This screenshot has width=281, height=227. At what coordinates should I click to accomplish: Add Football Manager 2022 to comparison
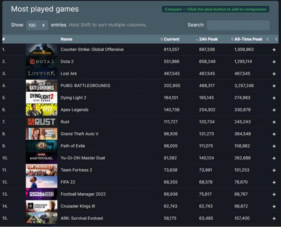(274, 194)
